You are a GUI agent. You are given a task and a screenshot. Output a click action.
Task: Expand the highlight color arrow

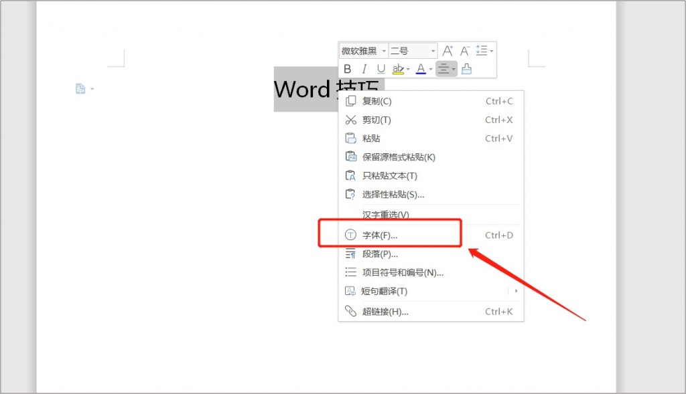(408, 70)
